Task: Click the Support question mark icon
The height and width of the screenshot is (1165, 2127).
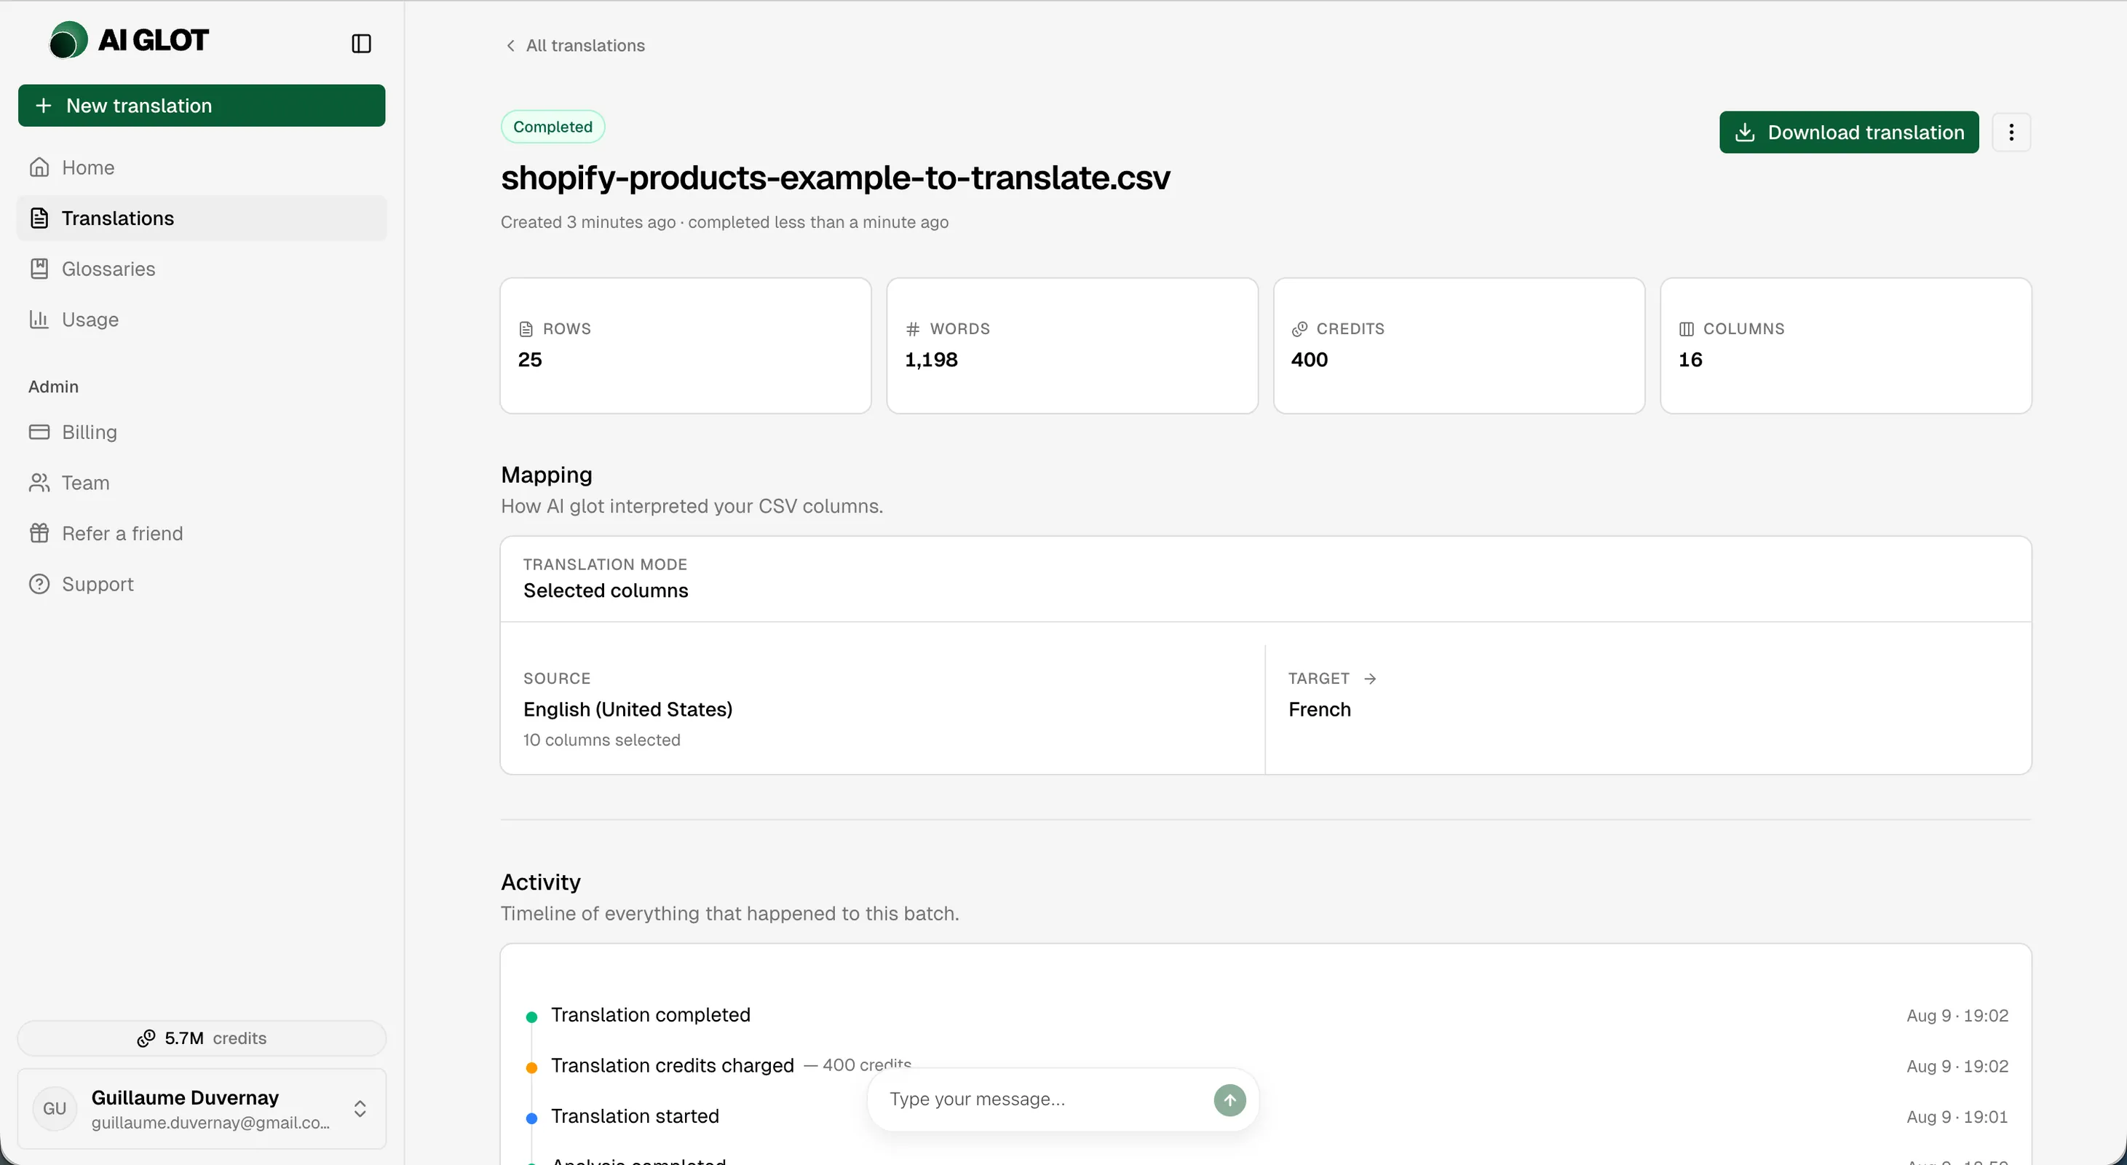Action: point(39,584)
